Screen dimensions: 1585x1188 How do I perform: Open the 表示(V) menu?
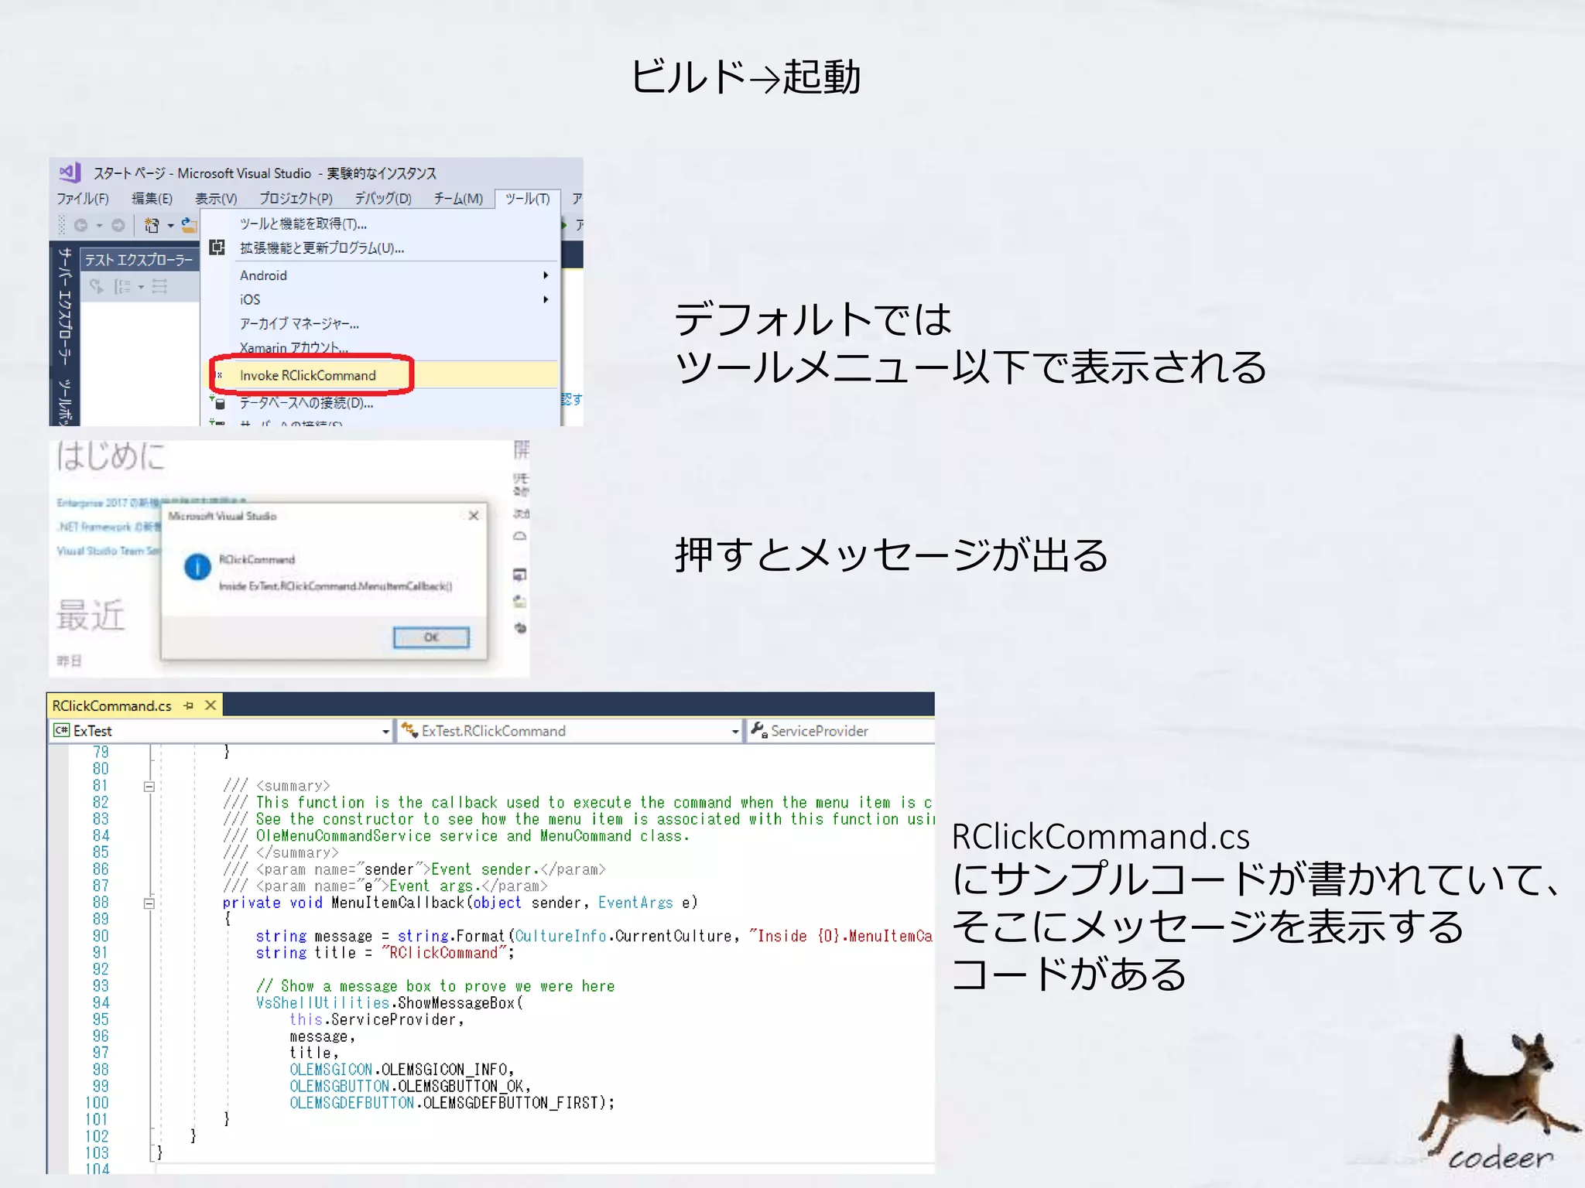tap(216, 199)
